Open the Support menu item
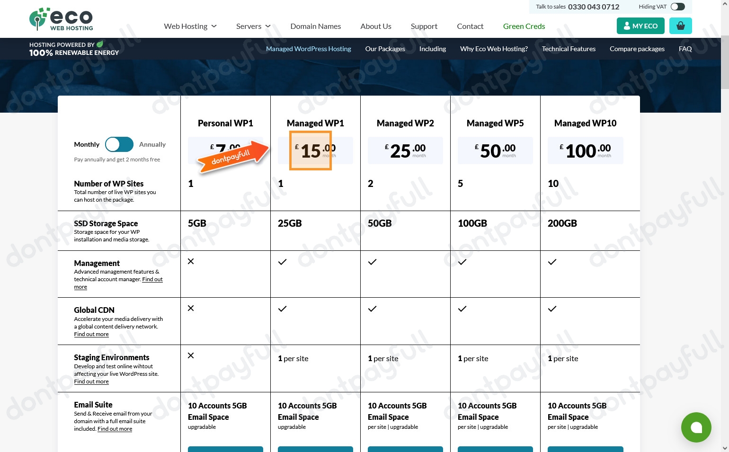 coord(424,27)
